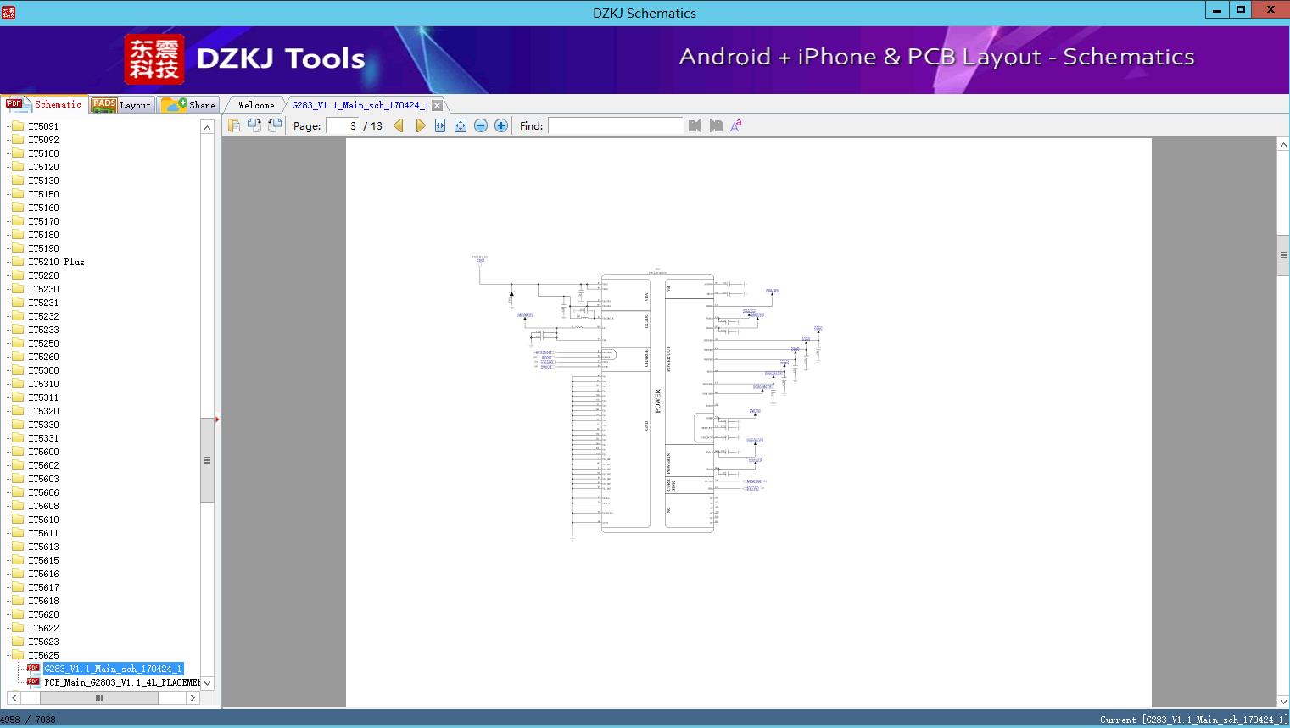Click the first toolbar icon beside Page
The image size is (1290, 728).
tap(234, 125)
